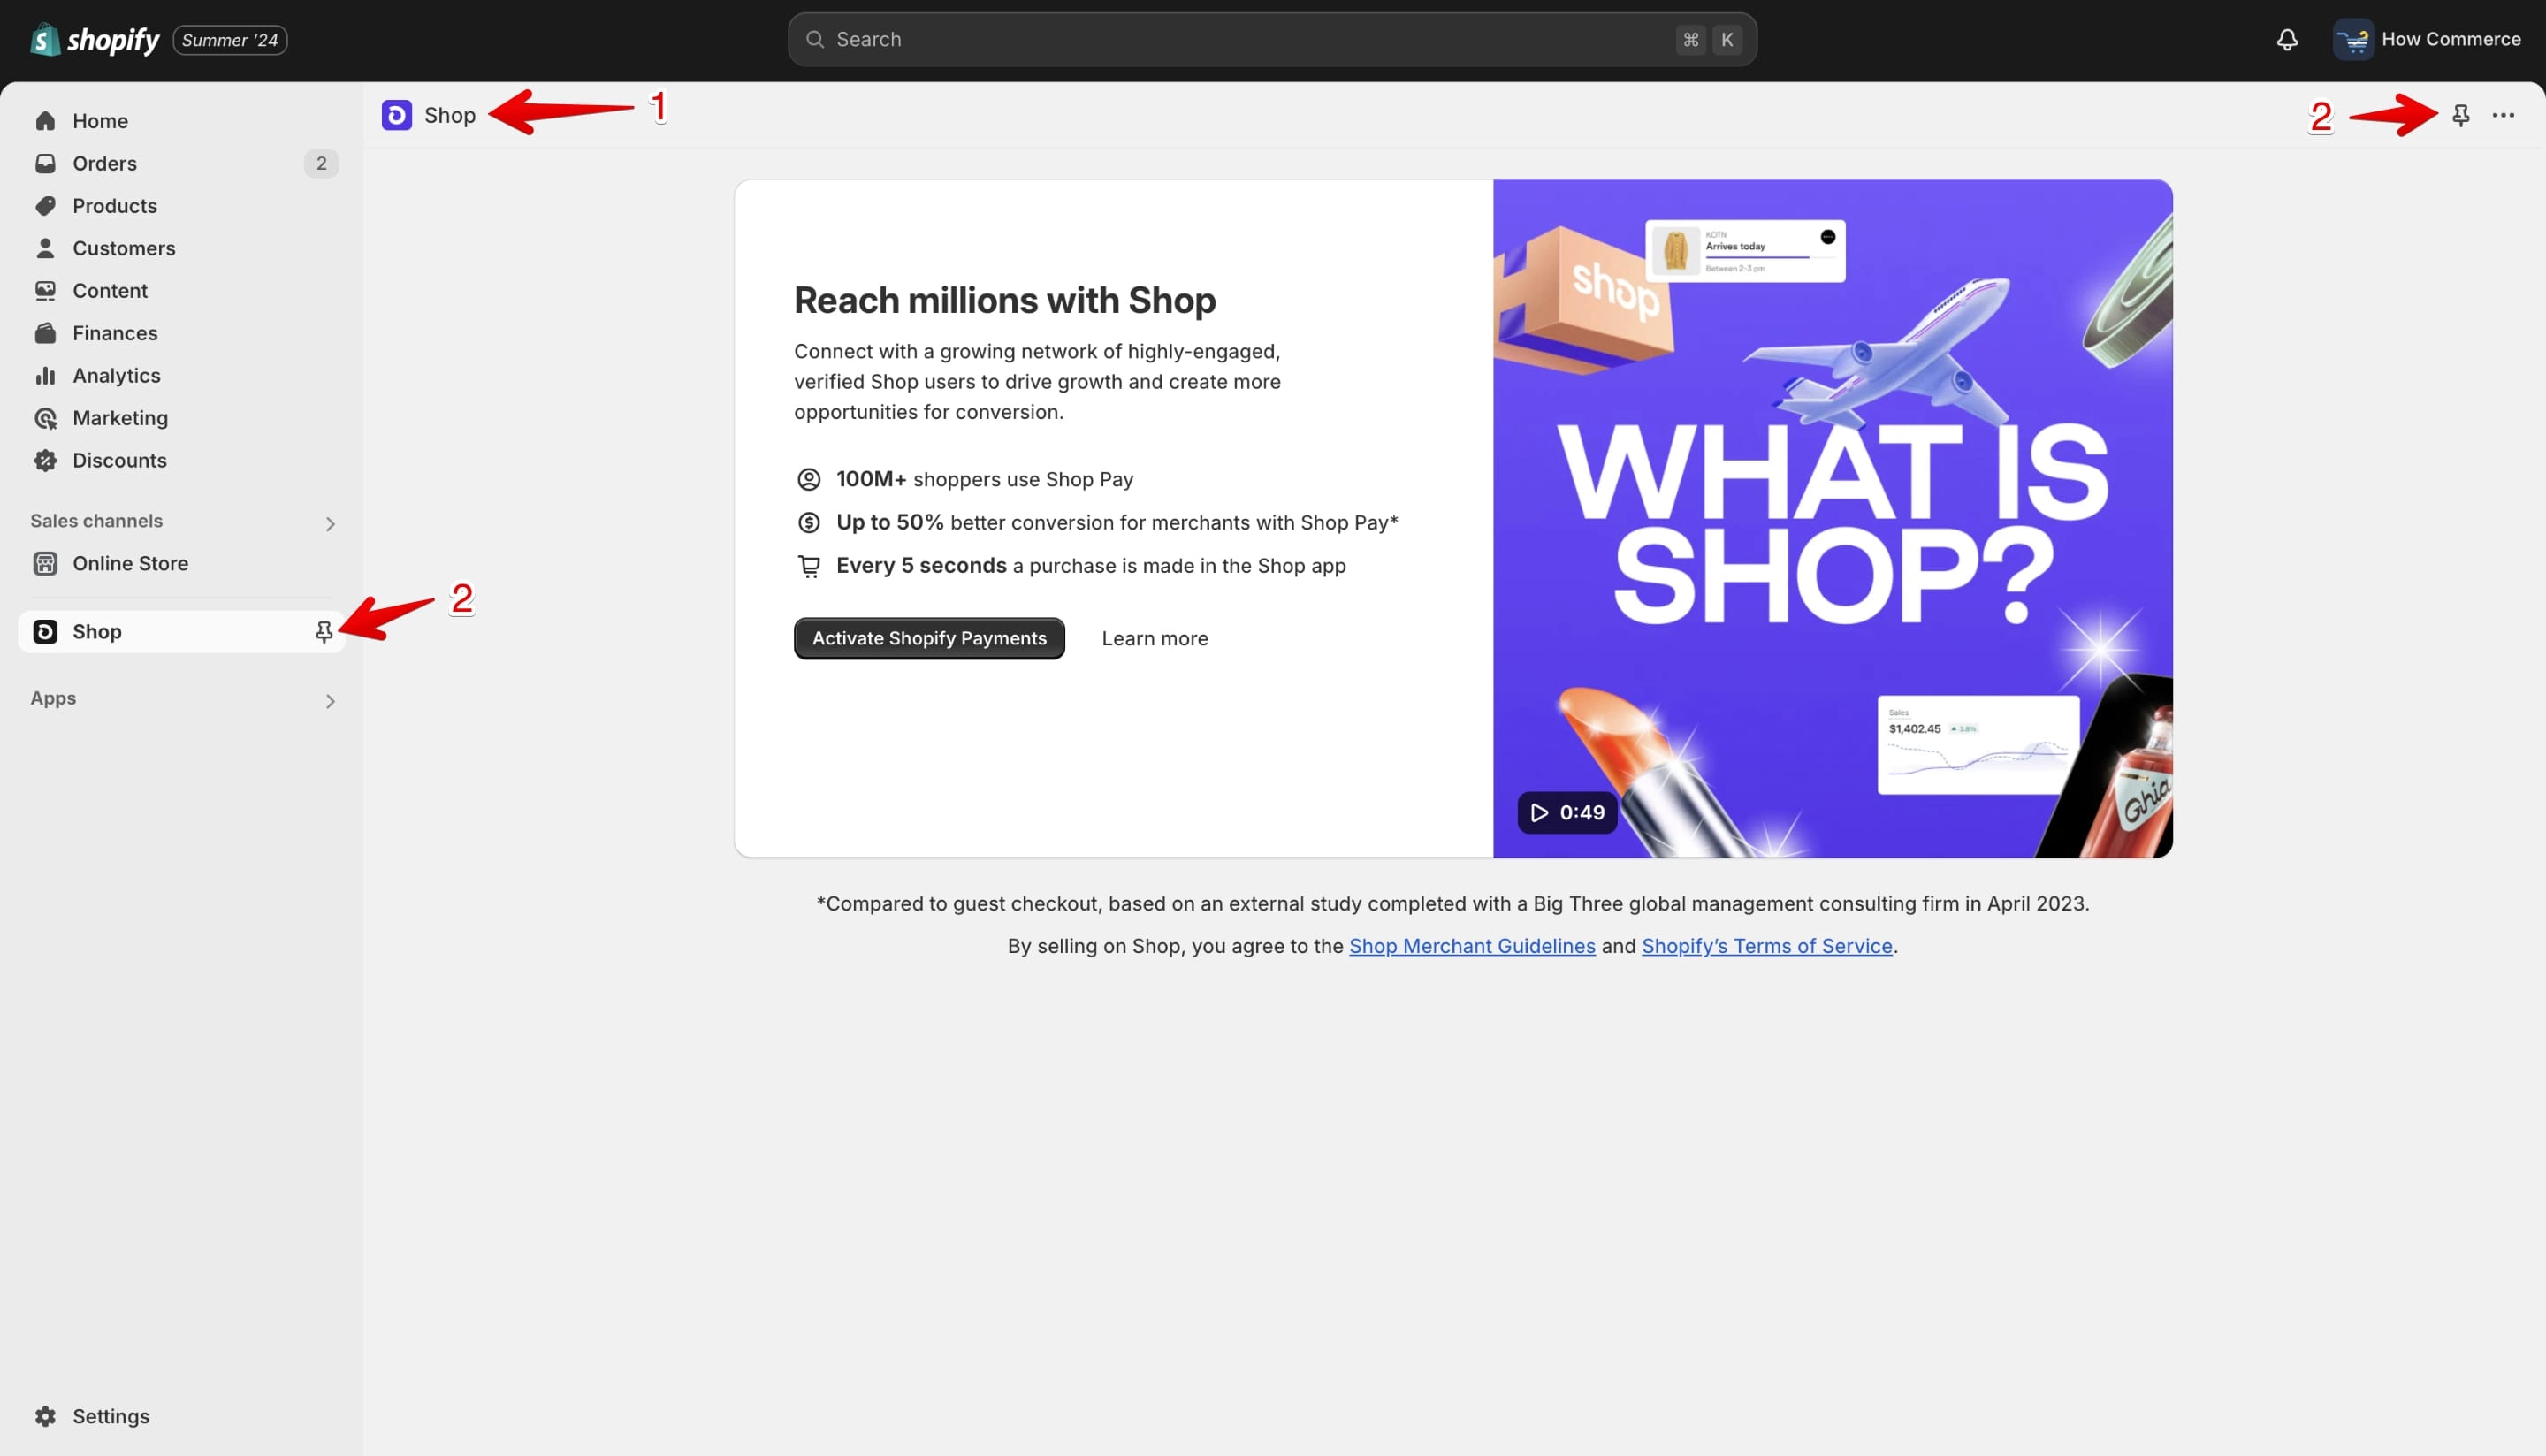
Task: Open the three-dot more actions menu
Action: point(2503,116)
